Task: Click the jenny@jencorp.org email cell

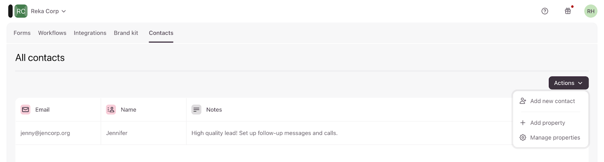Action: pyautogui.click(x=45, y=133)
